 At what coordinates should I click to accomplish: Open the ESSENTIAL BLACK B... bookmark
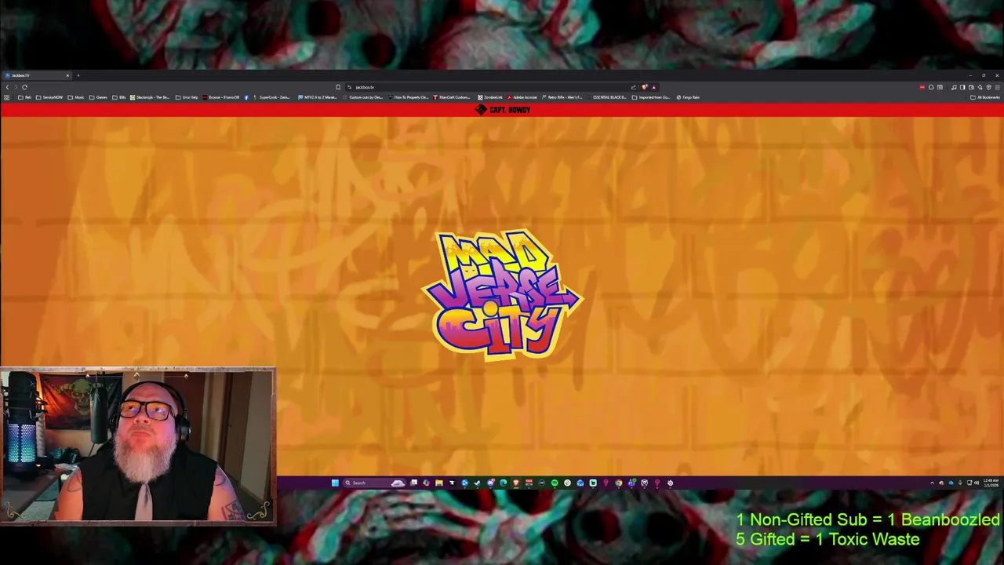click(x=609, y=97)
